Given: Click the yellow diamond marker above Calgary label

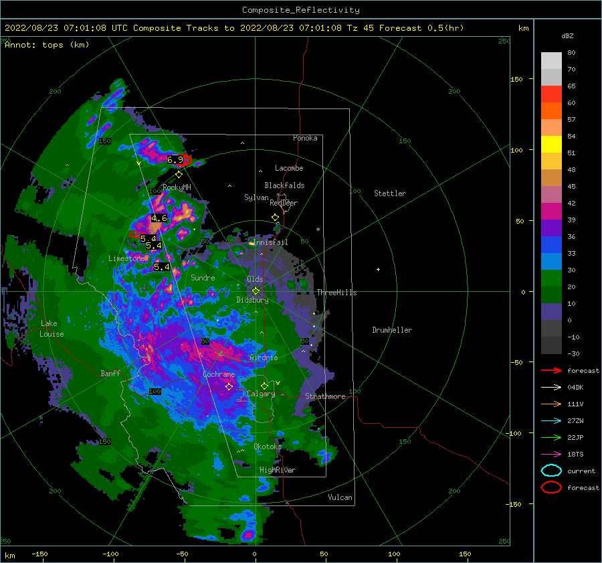Looking at the screenshot, I should click(264, 386).
